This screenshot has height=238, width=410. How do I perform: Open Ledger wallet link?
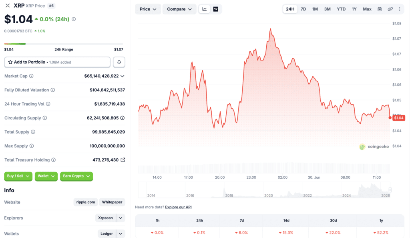tap(107, 234)
